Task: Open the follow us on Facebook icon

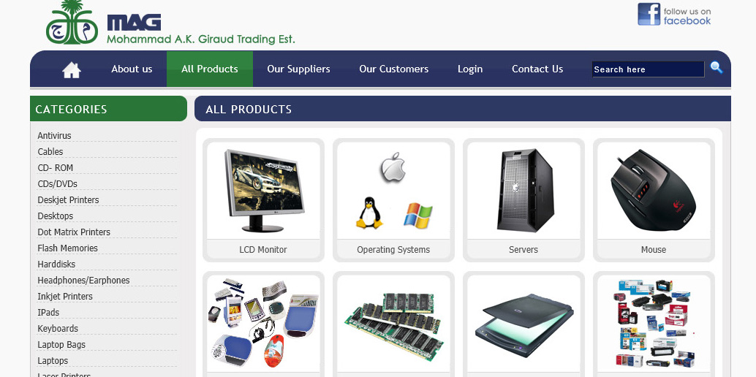Action: pyautogui.click(x=673, y=15)
